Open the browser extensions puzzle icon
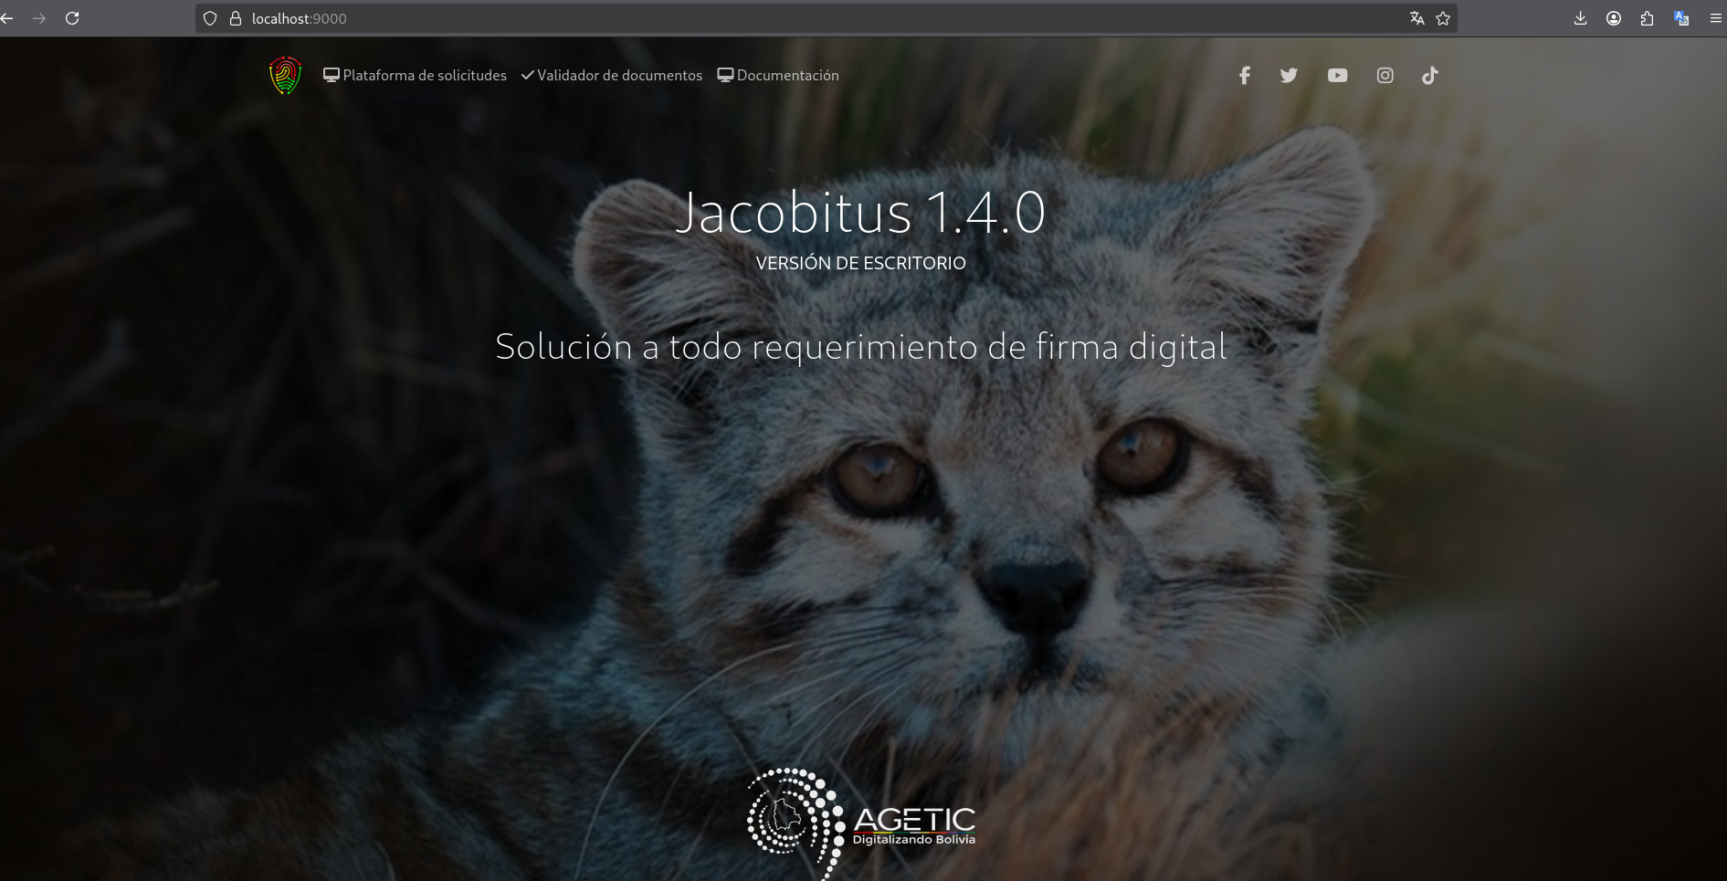The width and height of the screenshot is (1727, 881). [1647, 18]
